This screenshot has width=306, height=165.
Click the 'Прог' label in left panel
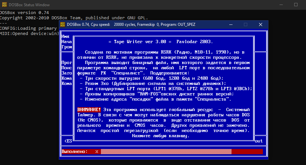[67, 63]
